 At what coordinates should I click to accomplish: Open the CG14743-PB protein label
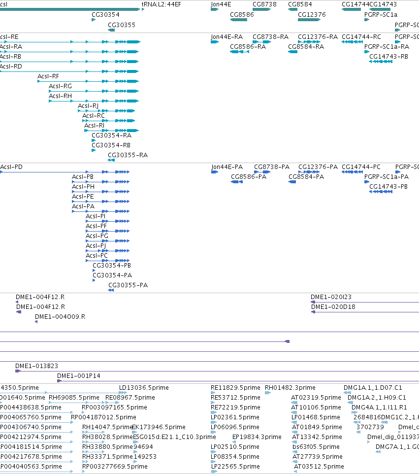click(388, 187)
